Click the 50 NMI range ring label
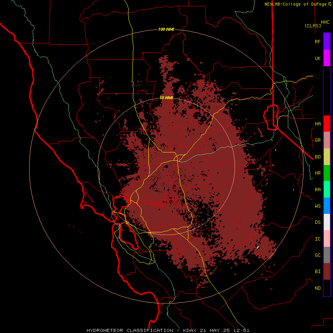Screen dimensions: 333x333 pos(166,98)
